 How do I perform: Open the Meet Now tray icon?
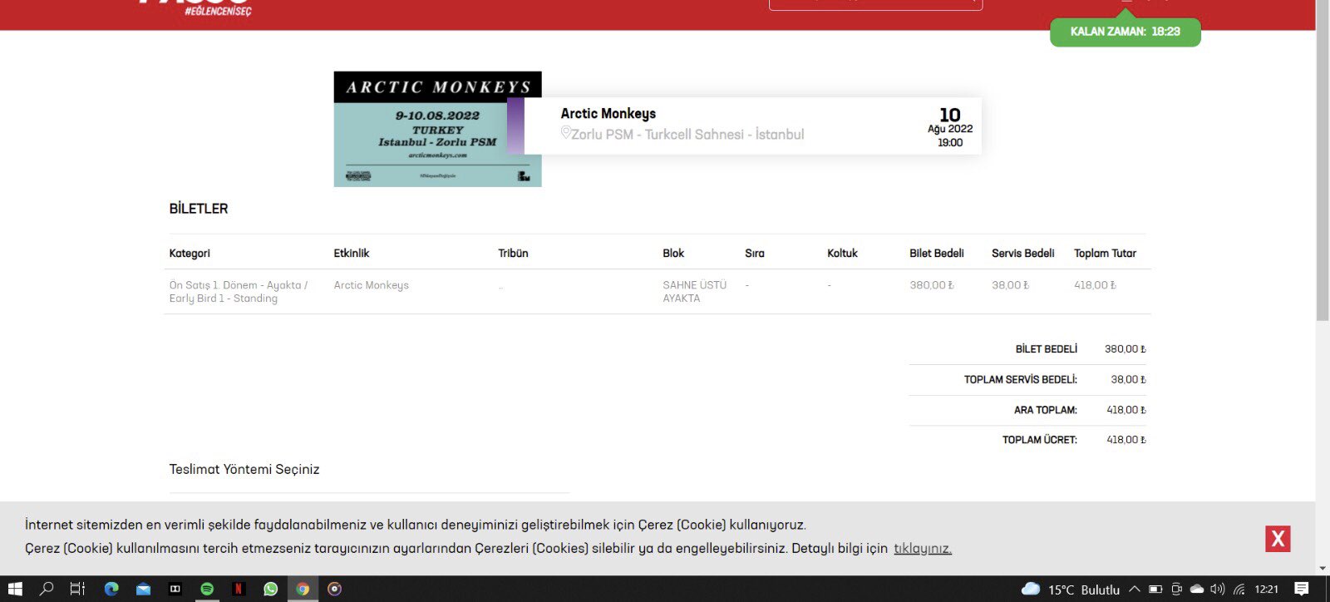click(x=1176, y=589)
